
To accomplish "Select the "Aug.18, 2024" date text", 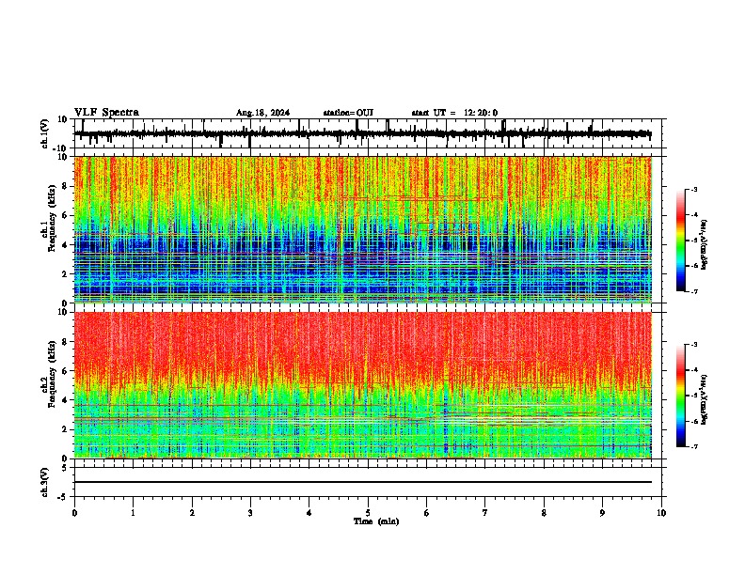I will click(262, 113).
